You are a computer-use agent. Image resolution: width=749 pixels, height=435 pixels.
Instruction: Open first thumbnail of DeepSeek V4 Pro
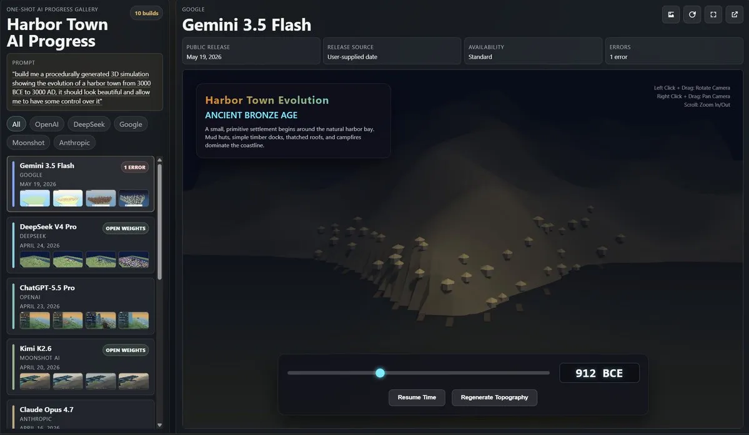[35, 259]
